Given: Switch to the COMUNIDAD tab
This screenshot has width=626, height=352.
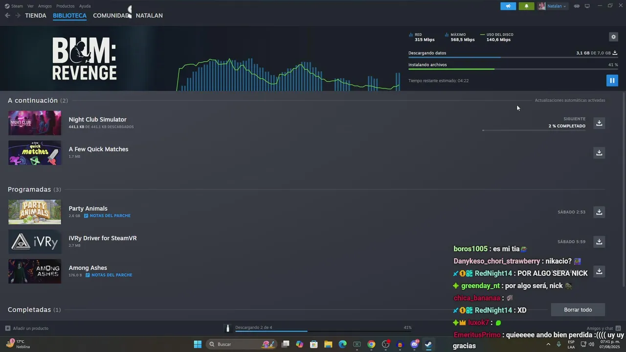Looking at the screenshot, I should click(111, 16).
